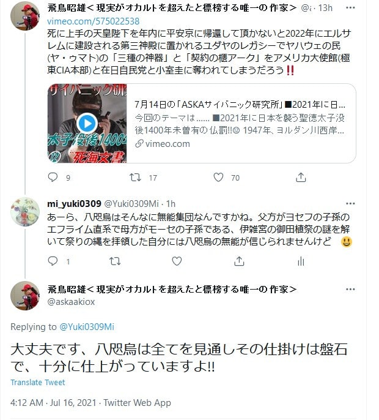This screenshot has width=379, height=420.
Task: Click Translate Tweet link
Action: 38,382
